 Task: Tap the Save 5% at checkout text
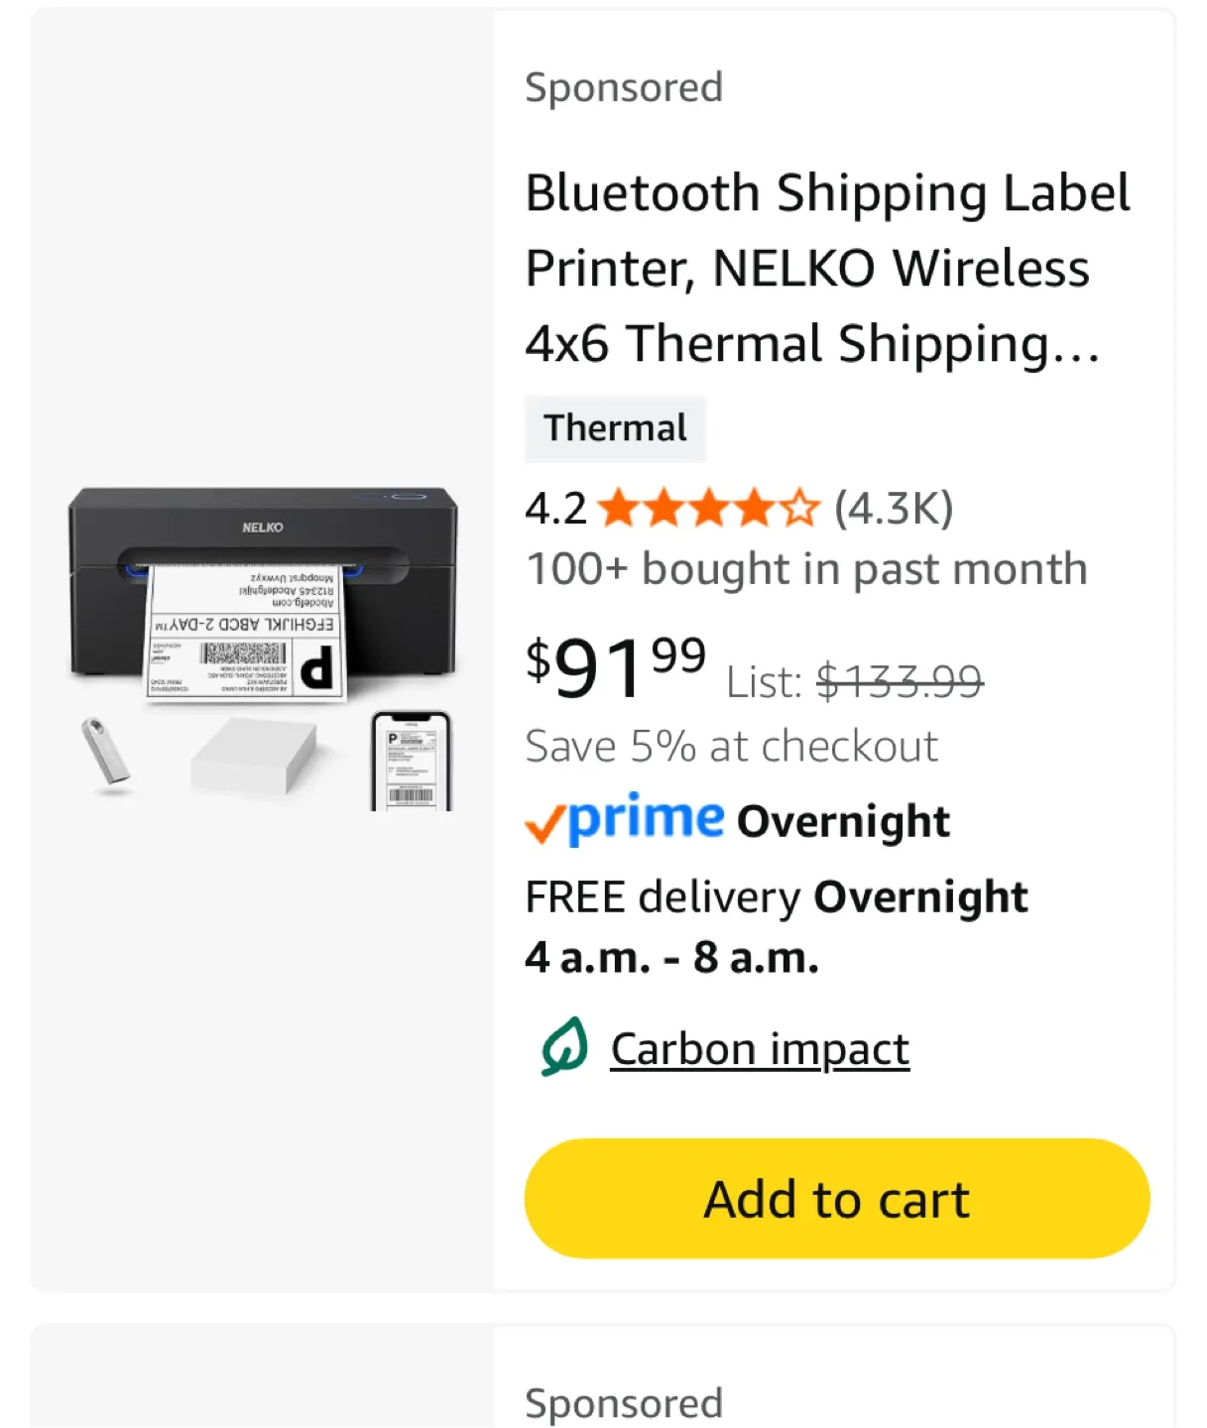coord(731,747)
